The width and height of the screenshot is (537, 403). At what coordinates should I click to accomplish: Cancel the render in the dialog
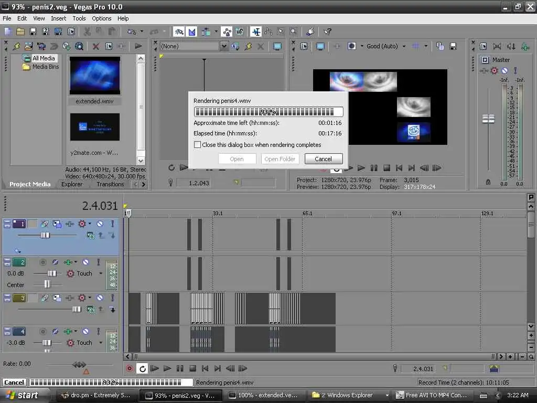[x=323, y=159]
